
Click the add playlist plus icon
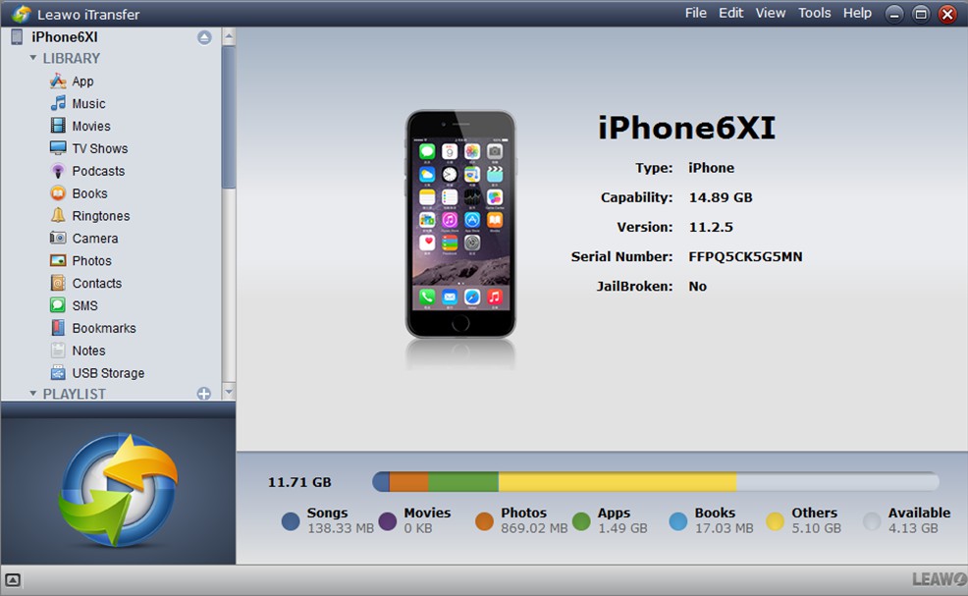coord(204,394)
